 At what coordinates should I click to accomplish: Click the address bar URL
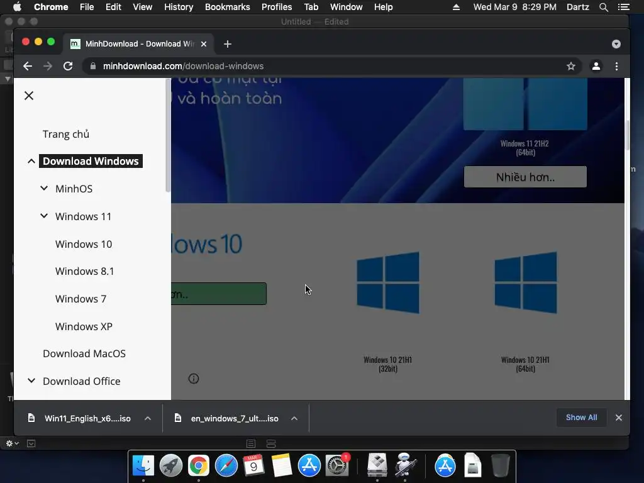(183, 66)
